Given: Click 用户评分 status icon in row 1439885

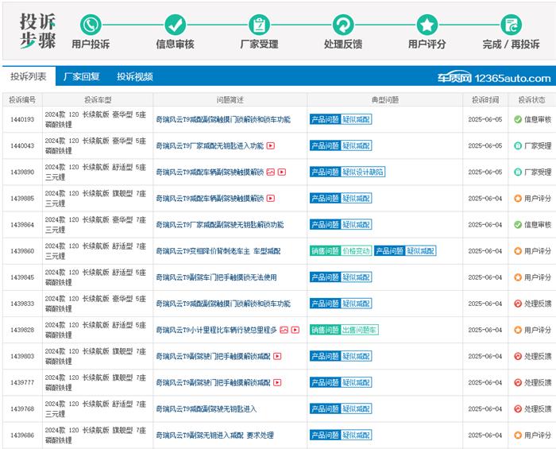Looking at the screenshot, I should [518, 198].
